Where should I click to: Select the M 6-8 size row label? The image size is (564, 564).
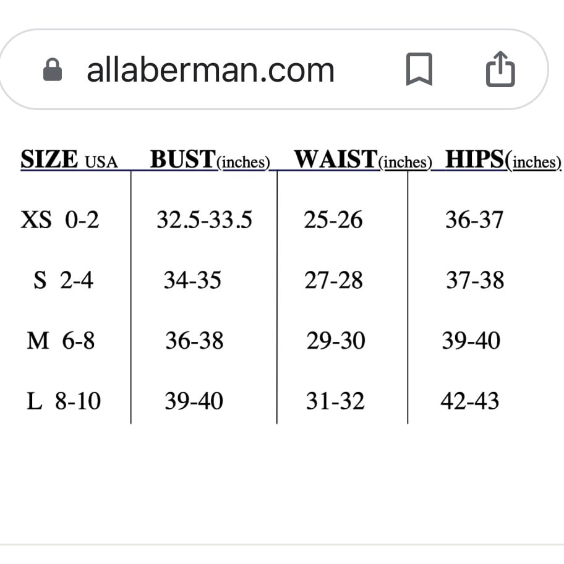(61, 341)
